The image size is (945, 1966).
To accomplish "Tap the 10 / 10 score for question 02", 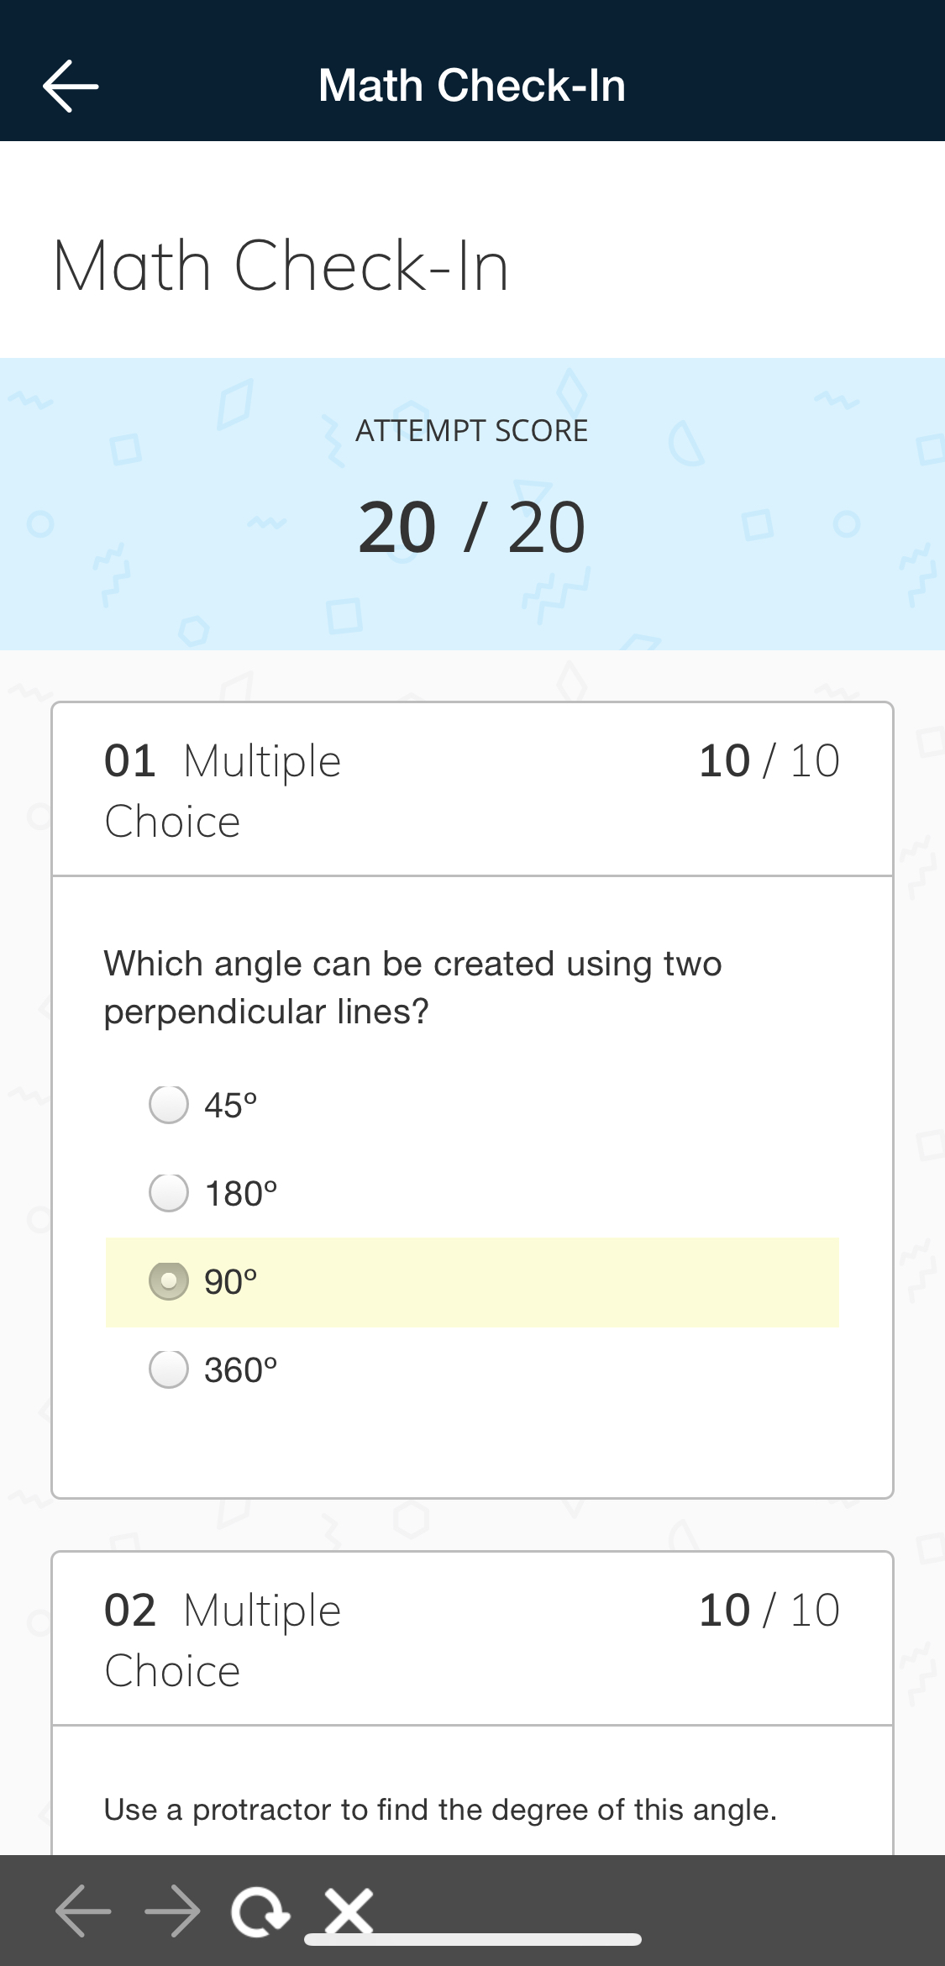I will [769, 1611].
